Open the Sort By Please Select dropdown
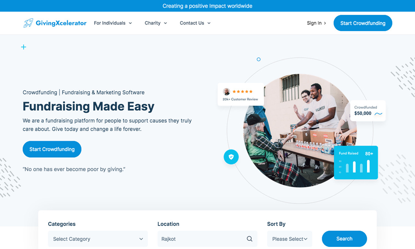The height and width of the screenshot is (249, 415). [x=290, y=239]
